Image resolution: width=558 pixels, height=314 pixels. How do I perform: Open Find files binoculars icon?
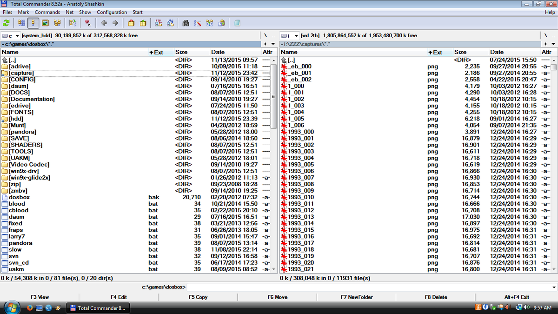[186, 23]
